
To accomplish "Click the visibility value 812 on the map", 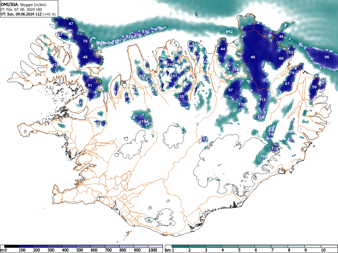I will point(229,32).
